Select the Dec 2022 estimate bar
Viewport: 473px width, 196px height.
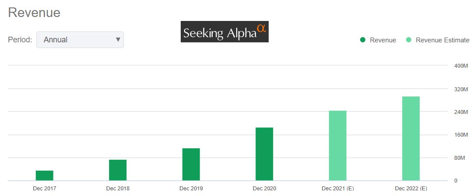click(x=411, y=138)
